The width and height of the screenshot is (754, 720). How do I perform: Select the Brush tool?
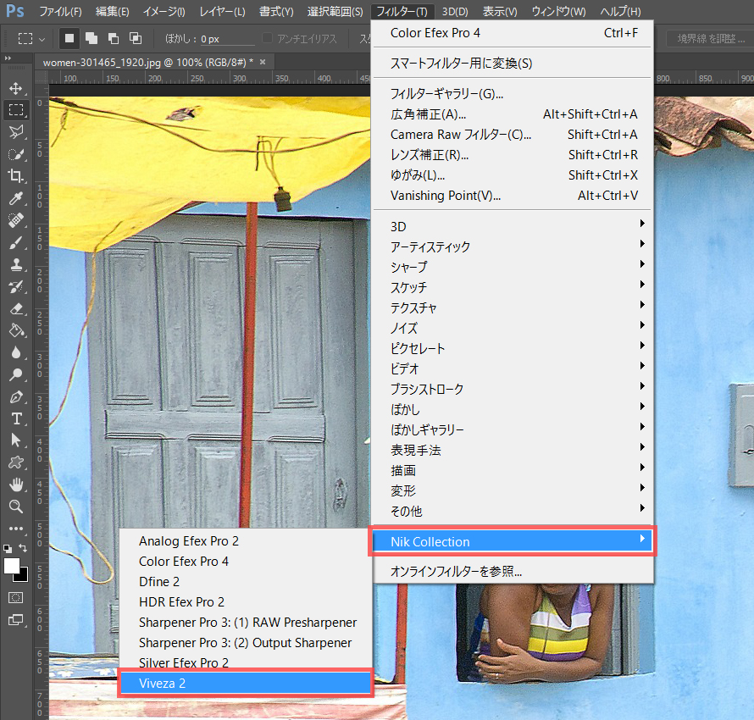coord(16,243)
